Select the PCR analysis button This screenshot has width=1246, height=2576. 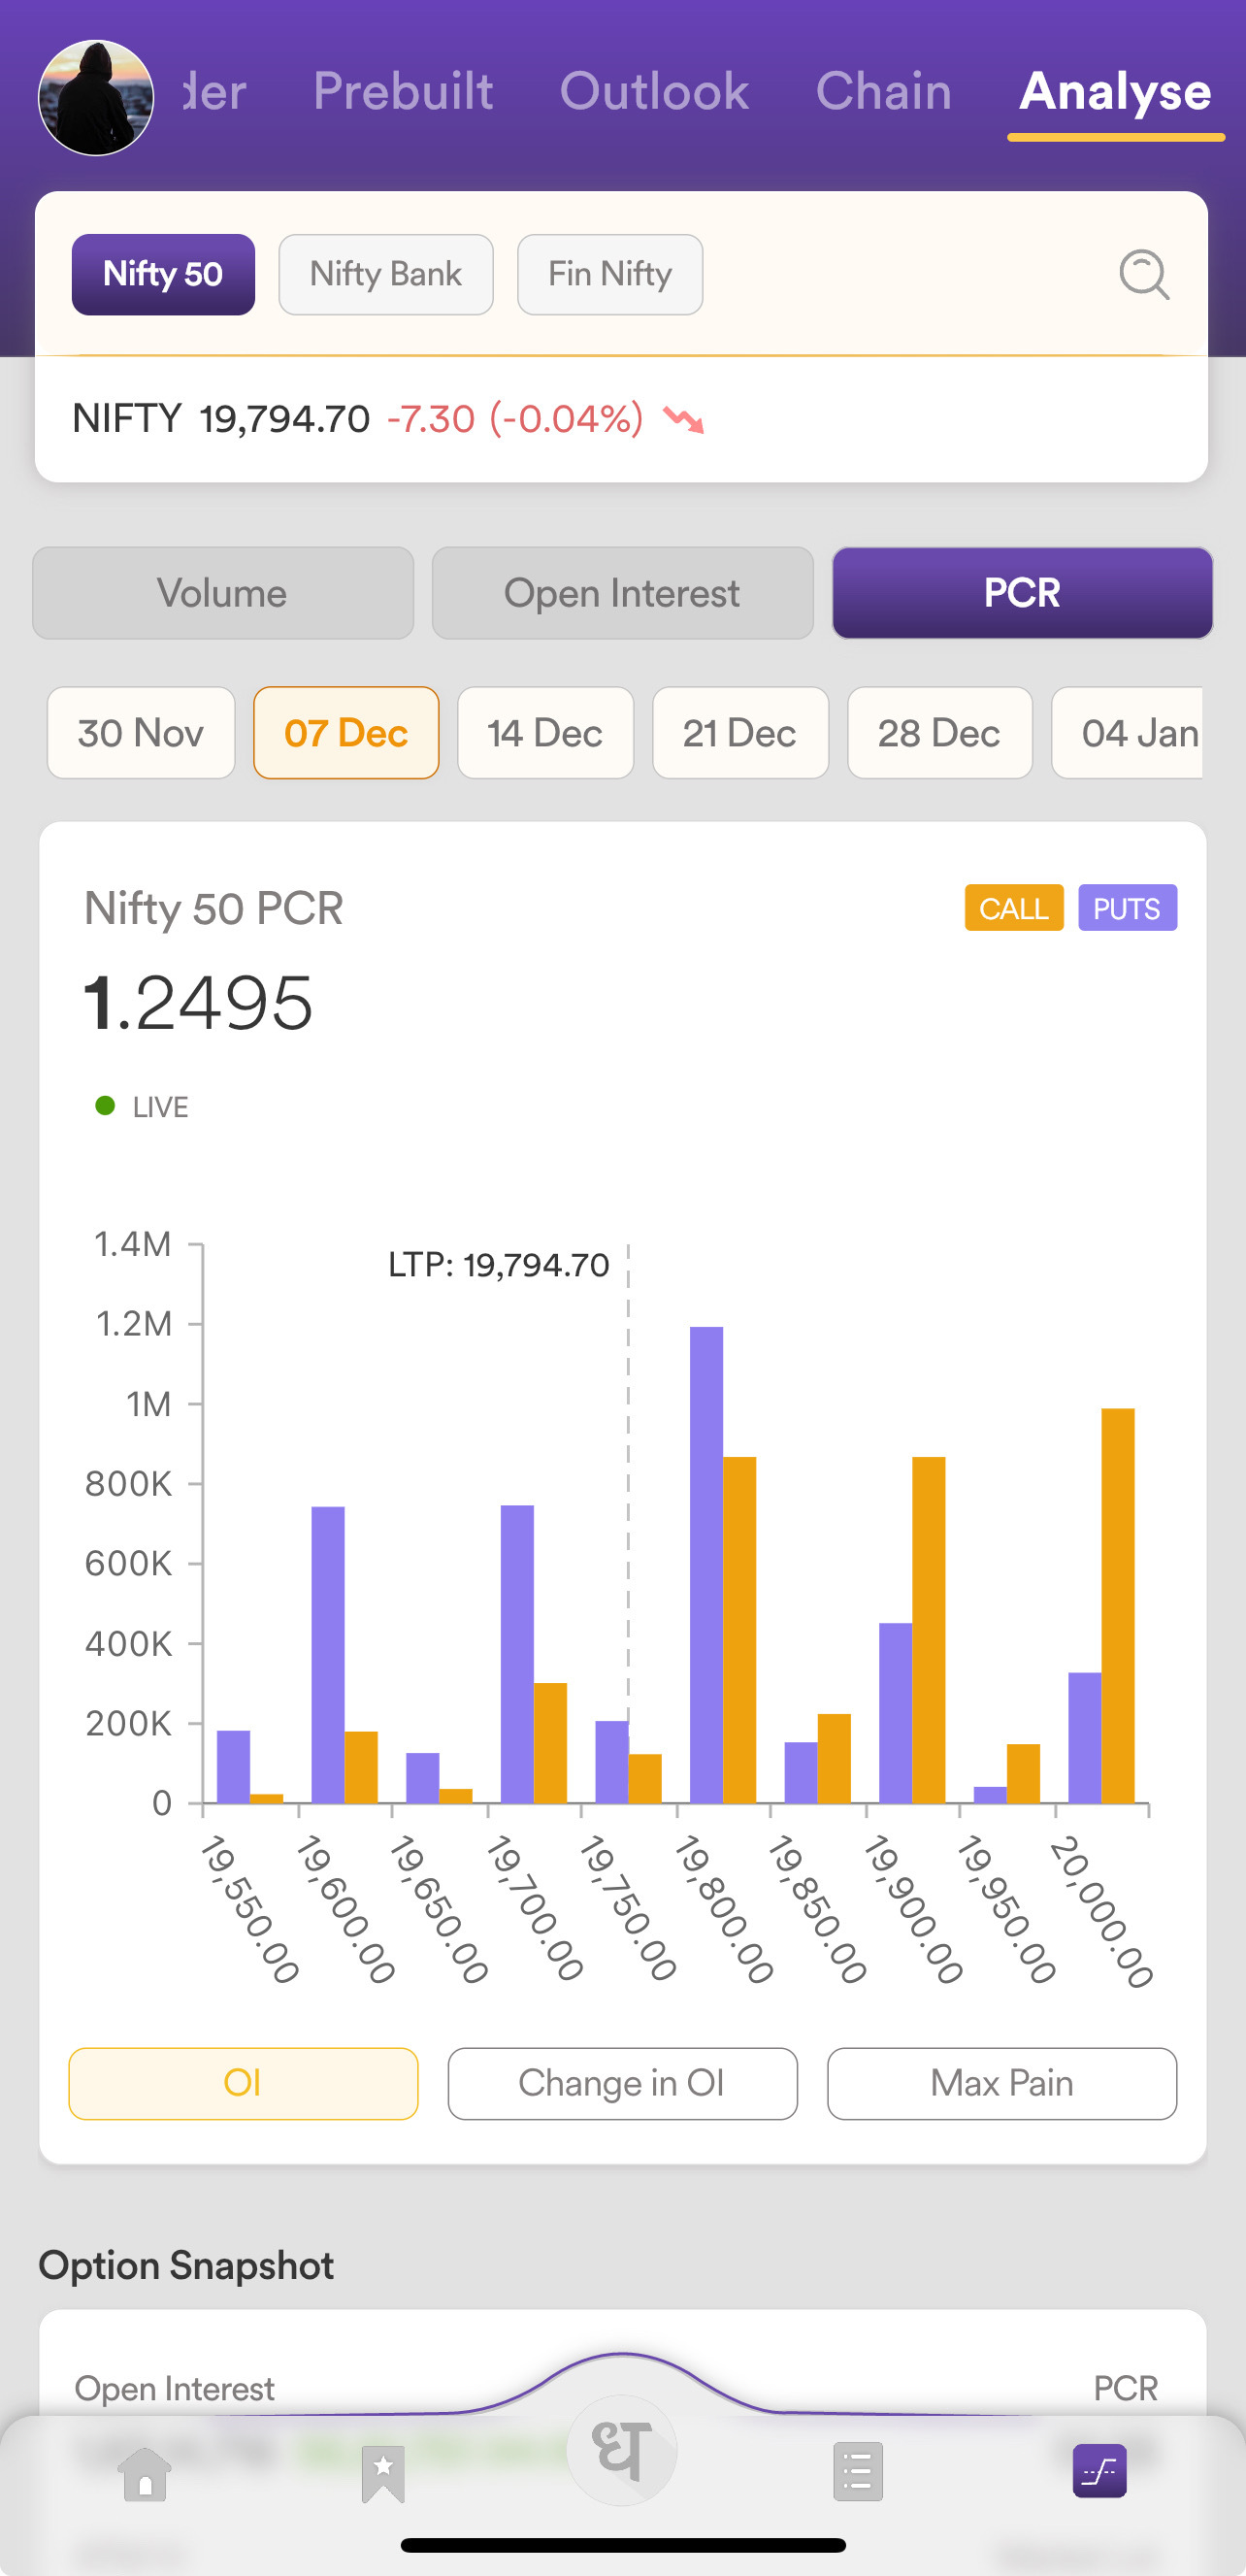1022,593
